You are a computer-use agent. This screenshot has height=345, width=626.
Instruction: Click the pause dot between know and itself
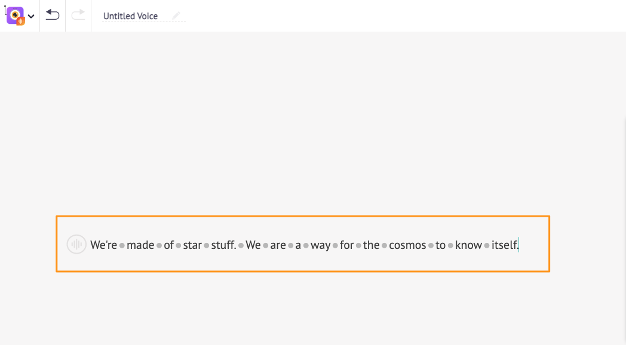487,245
